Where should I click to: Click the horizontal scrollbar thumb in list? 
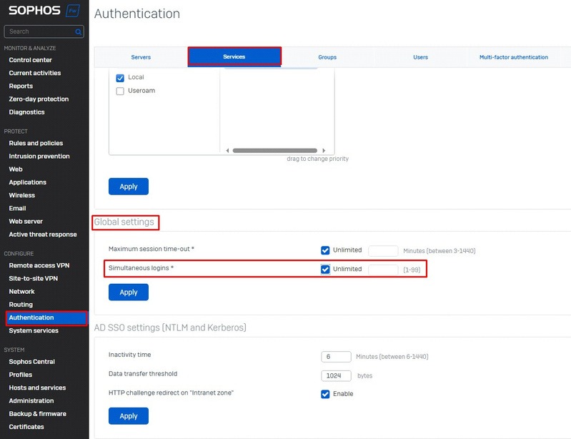click(275, 150)
